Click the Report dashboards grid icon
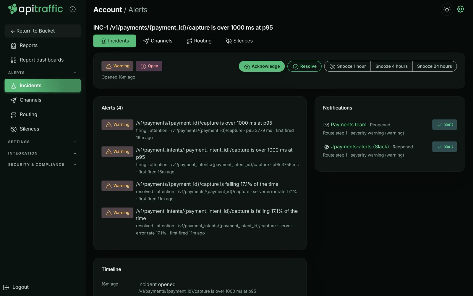 [x=14, y=60]
